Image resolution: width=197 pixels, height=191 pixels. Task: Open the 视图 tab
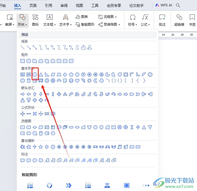79,6
